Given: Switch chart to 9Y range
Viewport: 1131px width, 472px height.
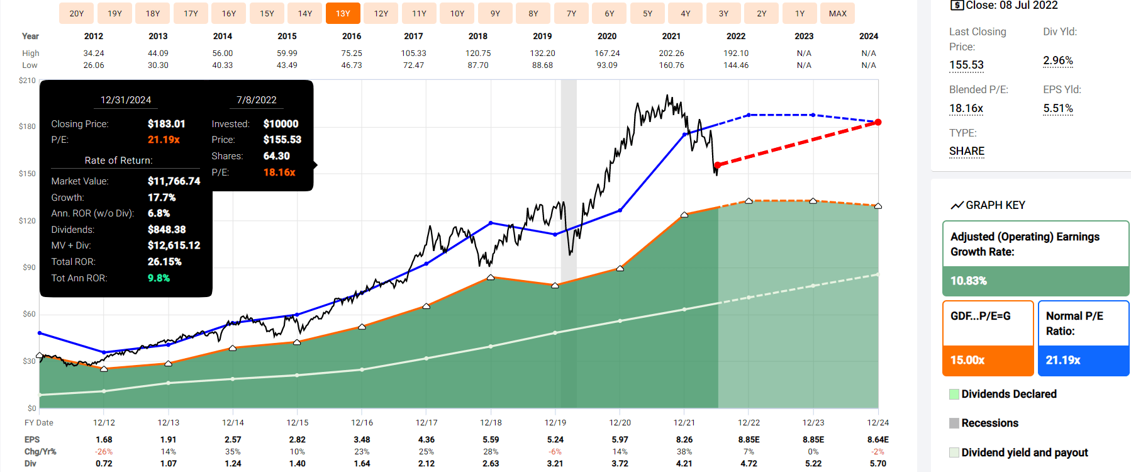Looking at the screenshot, I should point(495,13).
